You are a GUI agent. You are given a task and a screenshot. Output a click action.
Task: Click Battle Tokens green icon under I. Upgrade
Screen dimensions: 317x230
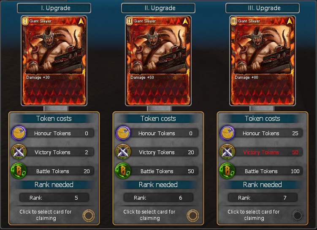pos(19,171)
